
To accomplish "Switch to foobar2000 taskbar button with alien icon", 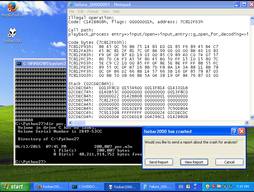I will [x=122, y=187].
